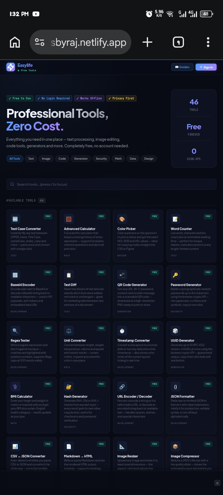Open the Text Case Converter tool icon
Image resolution: width=223 pixels, height=495 pixels.
click(15, 219)
